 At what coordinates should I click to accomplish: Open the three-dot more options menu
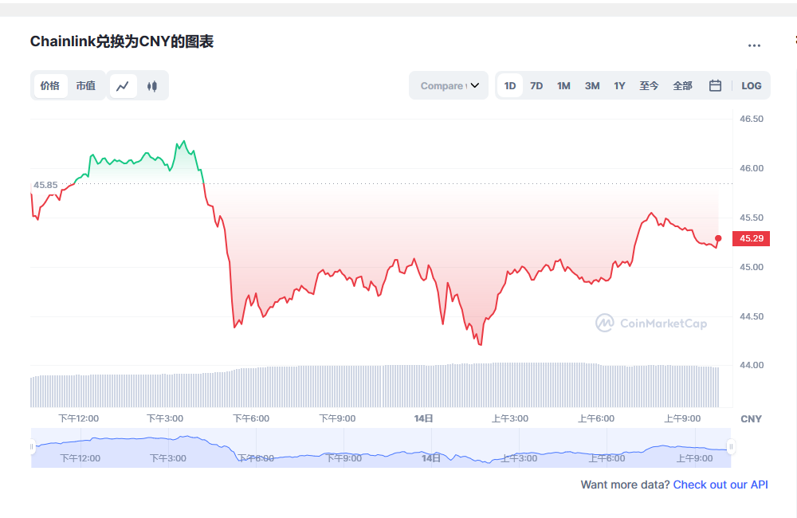754,45
